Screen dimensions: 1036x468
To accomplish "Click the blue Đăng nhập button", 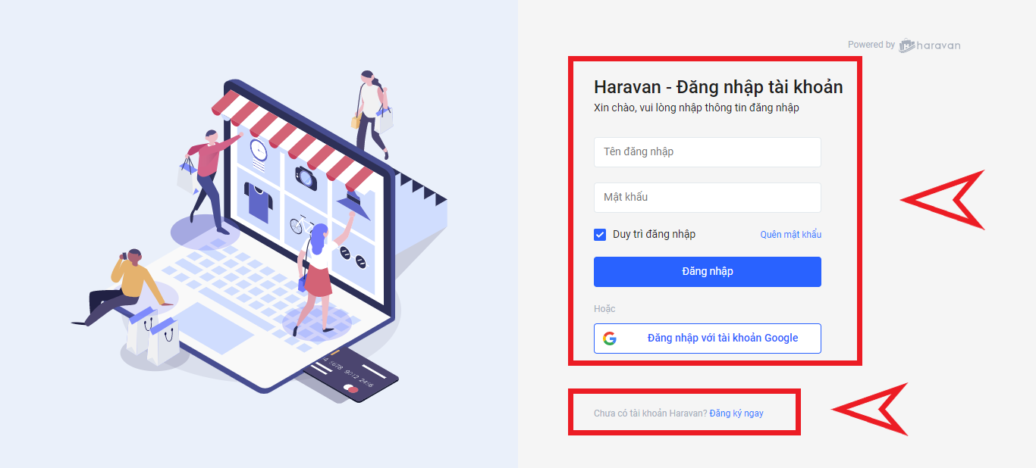I will [x=708, y=272].
